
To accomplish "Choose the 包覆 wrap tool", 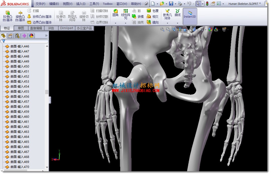I will [x=153, y=11].
